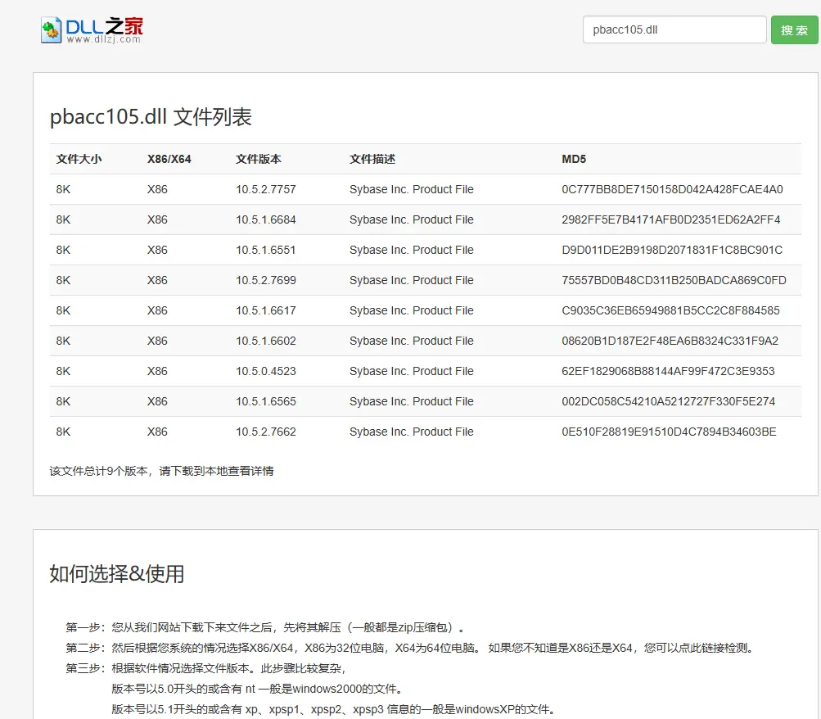
Task: Click MD5 hash 75557BD0B48CD311B250BADCA869C0FD
Action: [x=673, y=280]
